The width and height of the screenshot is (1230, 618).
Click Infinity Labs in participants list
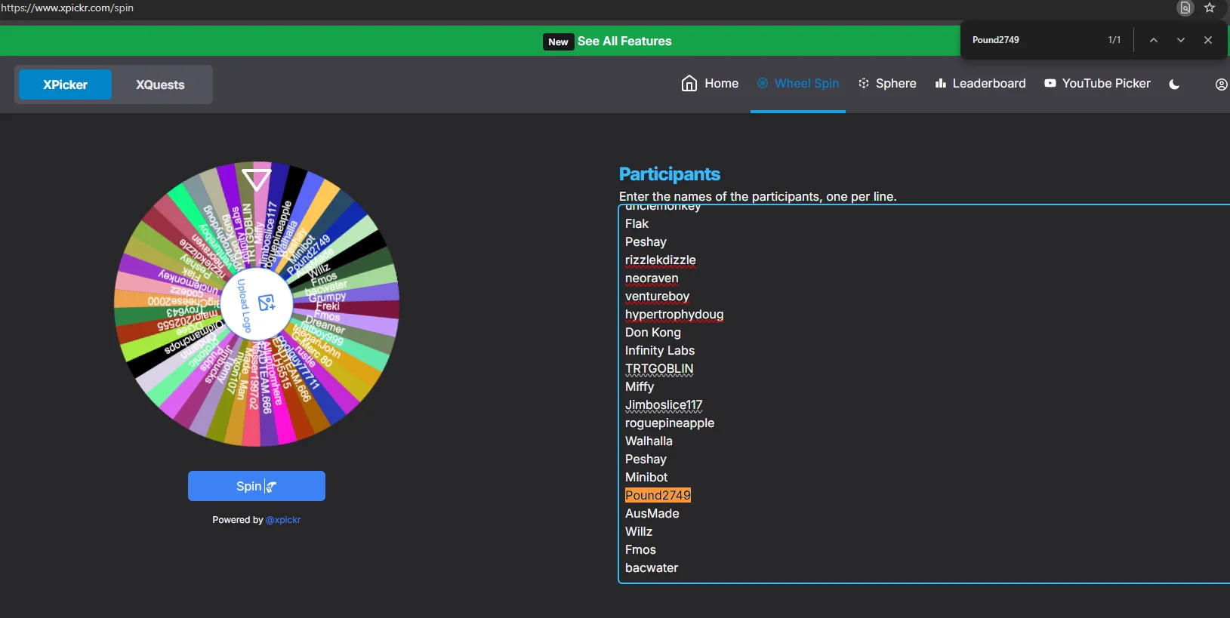(660, 350)
